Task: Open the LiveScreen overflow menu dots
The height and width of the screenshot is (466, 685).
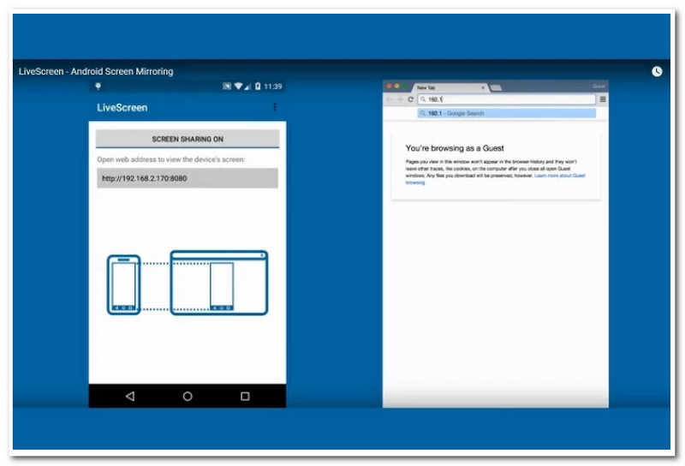Action: point(274,107)
